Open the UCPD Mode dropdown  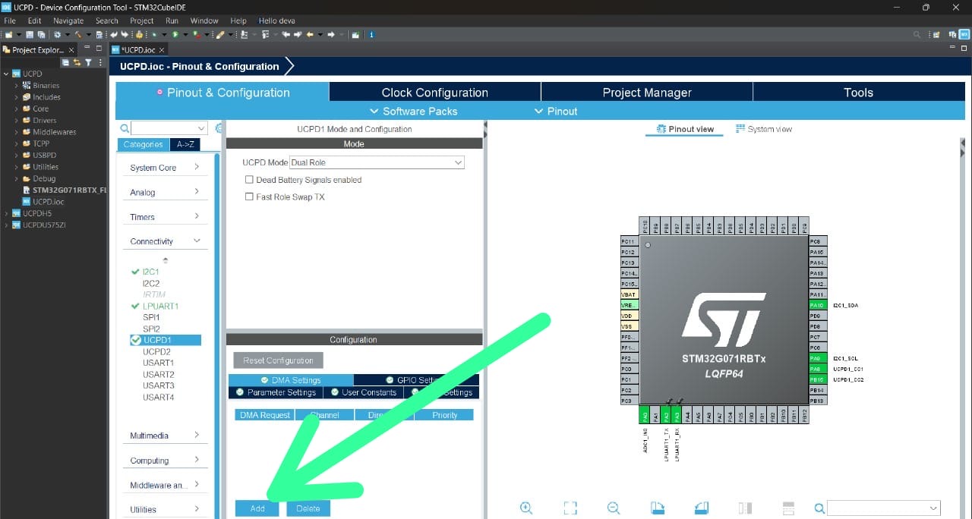click(x=457, y=162)
